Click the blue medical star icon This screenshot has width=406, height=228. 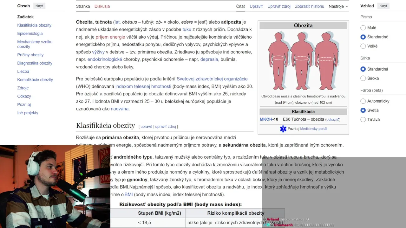click(x=283, y=129)
